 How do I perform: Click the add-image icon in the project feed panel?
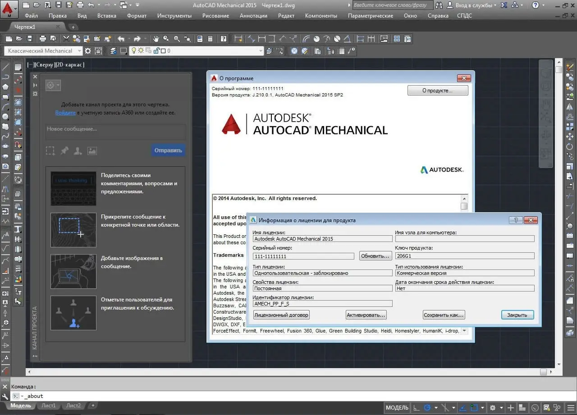pos(92,151)
